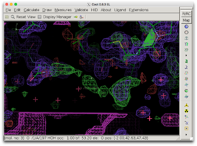Click the Go To Atom arrow icon
197x146 pixels.
76,17
